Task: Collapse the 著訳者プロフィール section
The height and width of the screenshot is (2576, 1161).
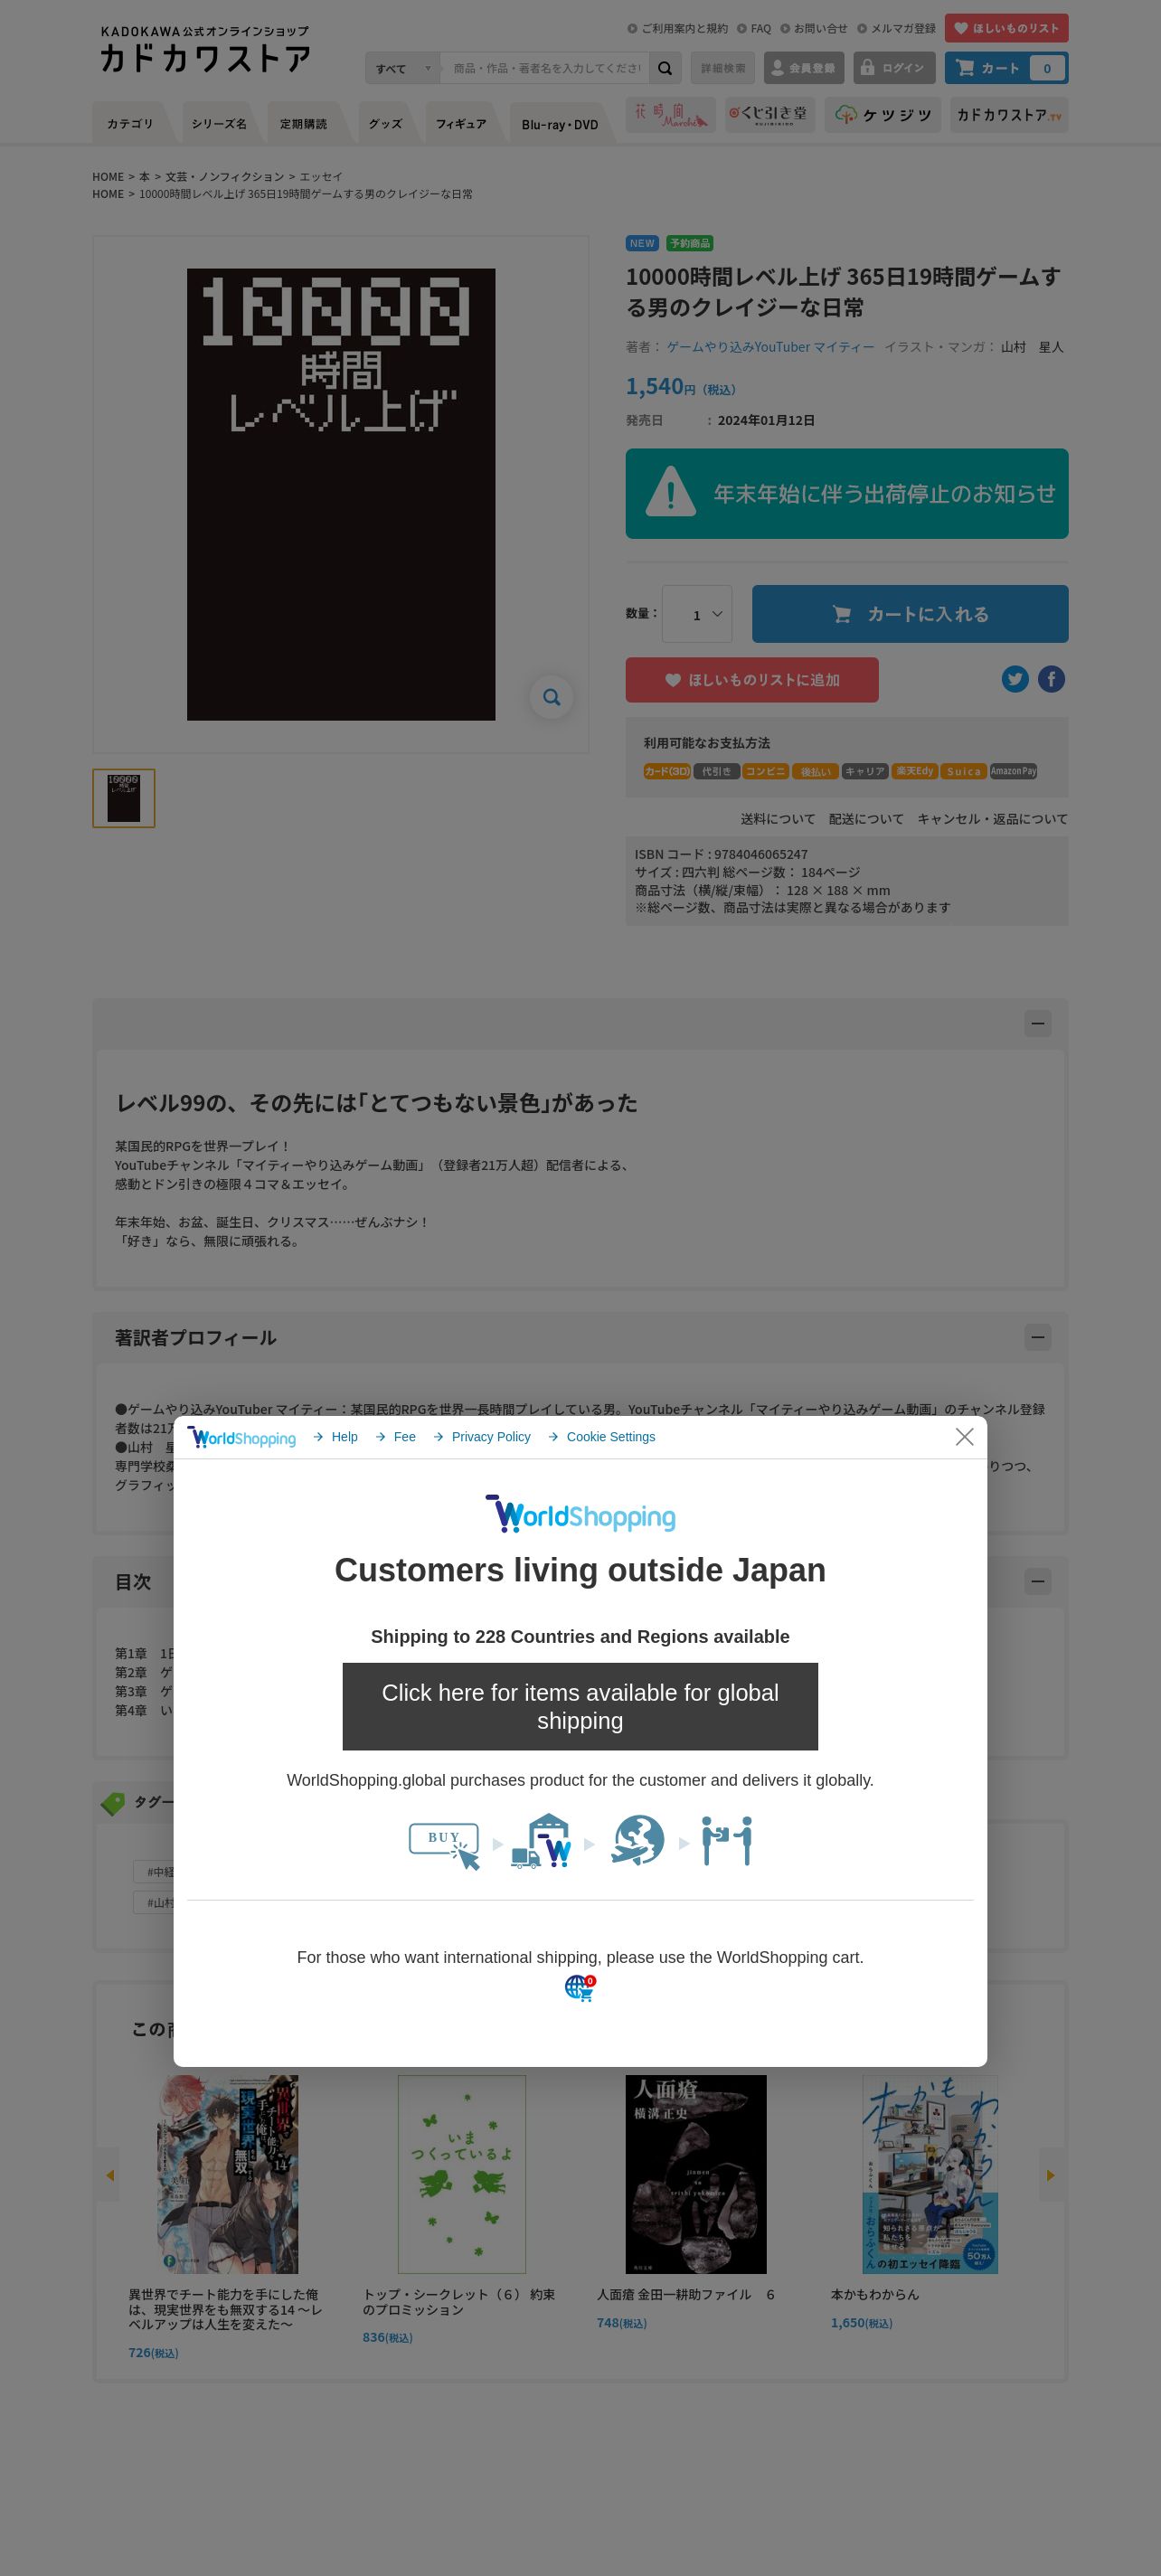Action: pyautogui.click(x=1038, y=1337)
